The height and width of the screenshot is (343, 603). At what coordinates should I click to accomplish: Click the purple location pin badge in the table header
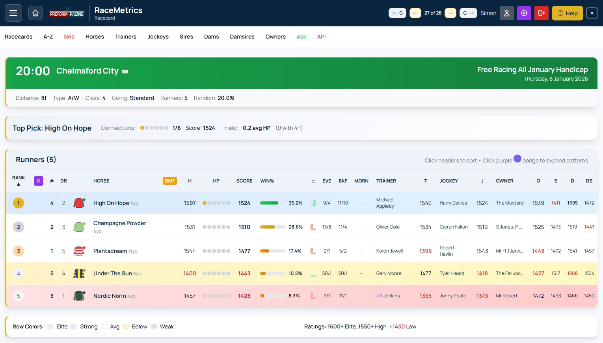pos(39,181)
